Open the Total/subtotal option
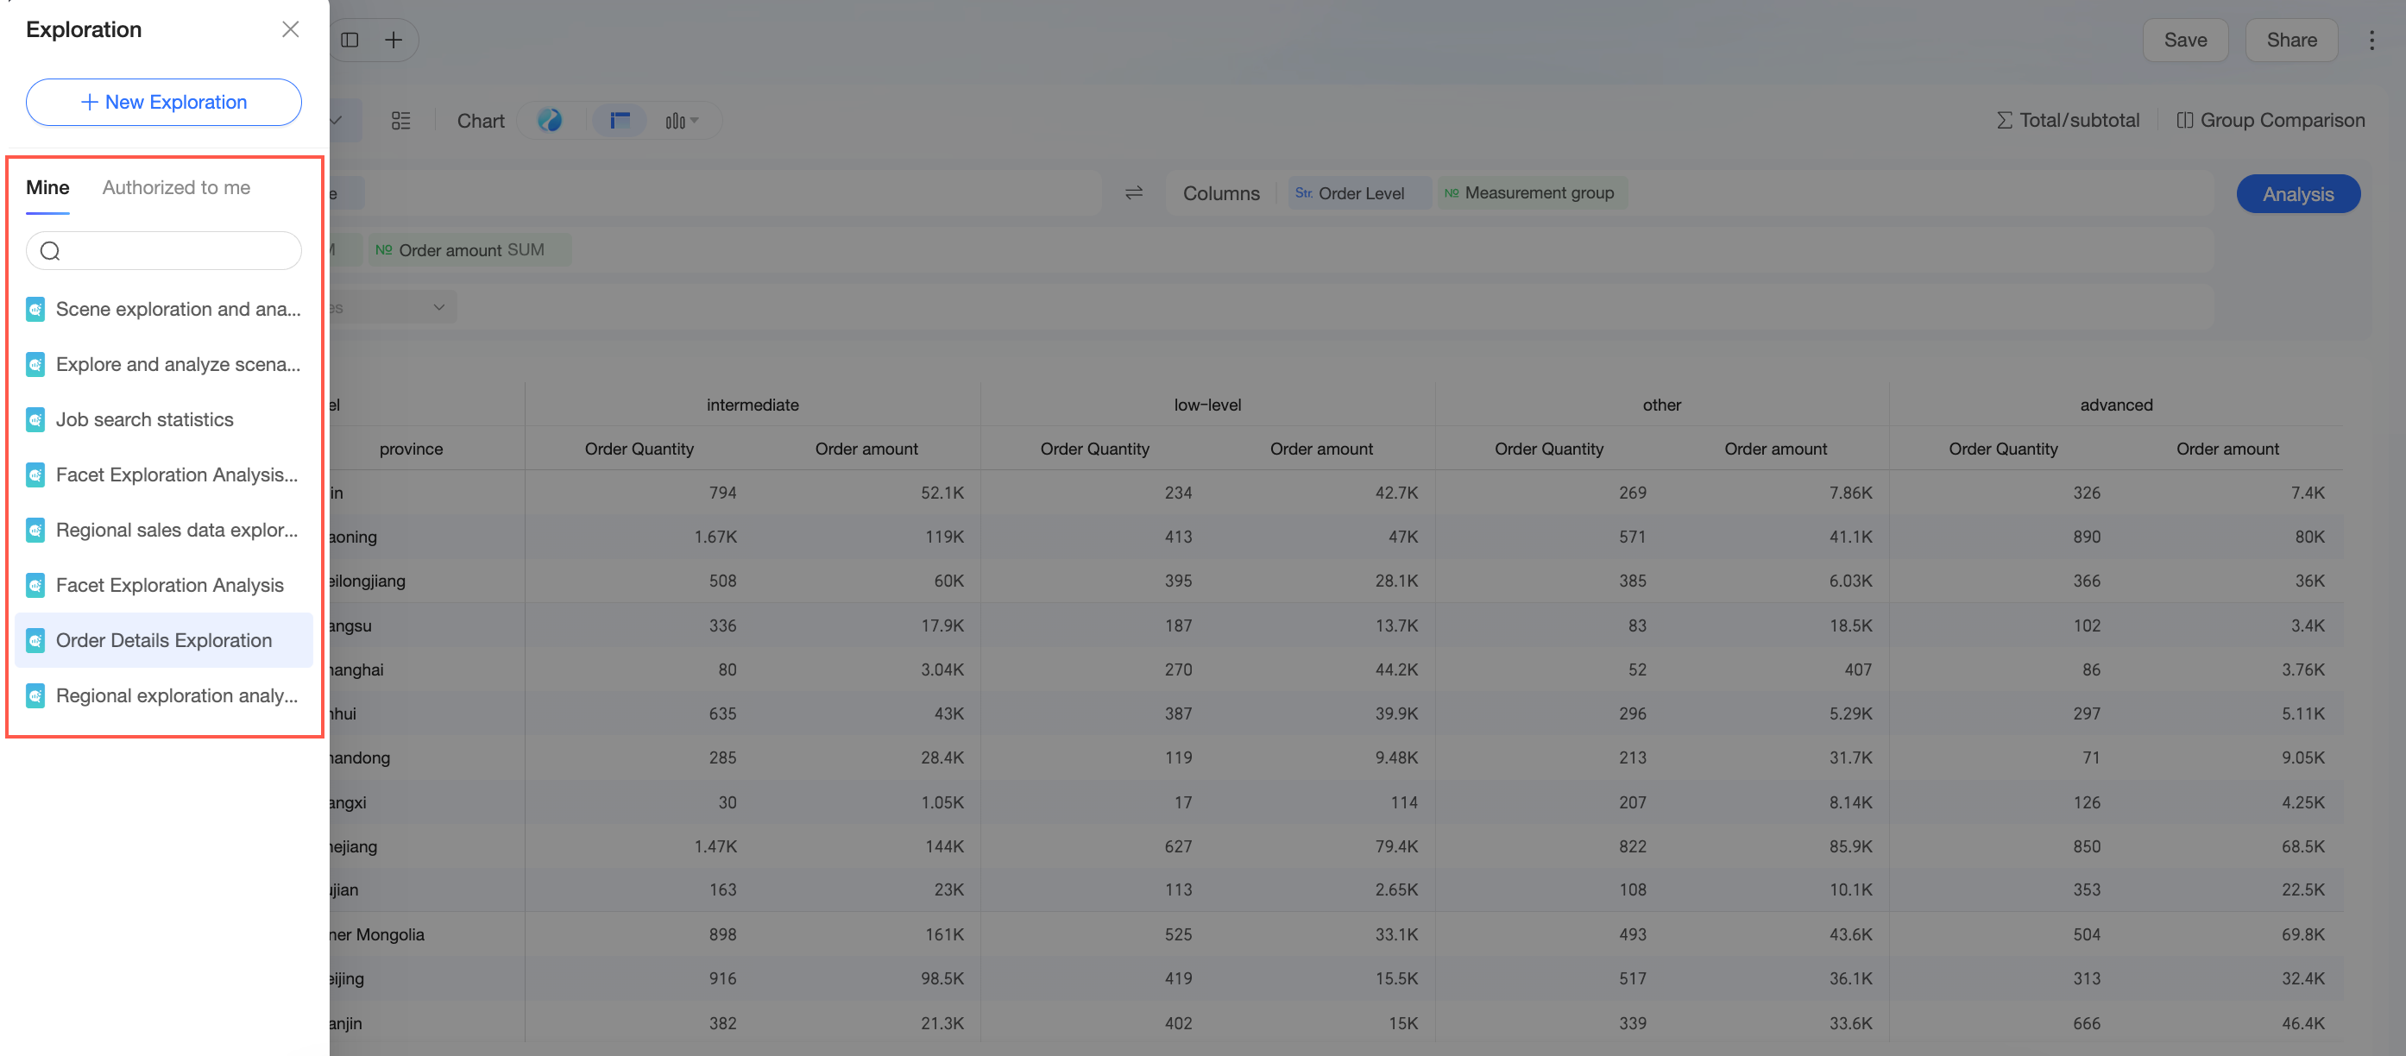The width and height of the screenshot is (2406, 1056). coord(2068,121)
